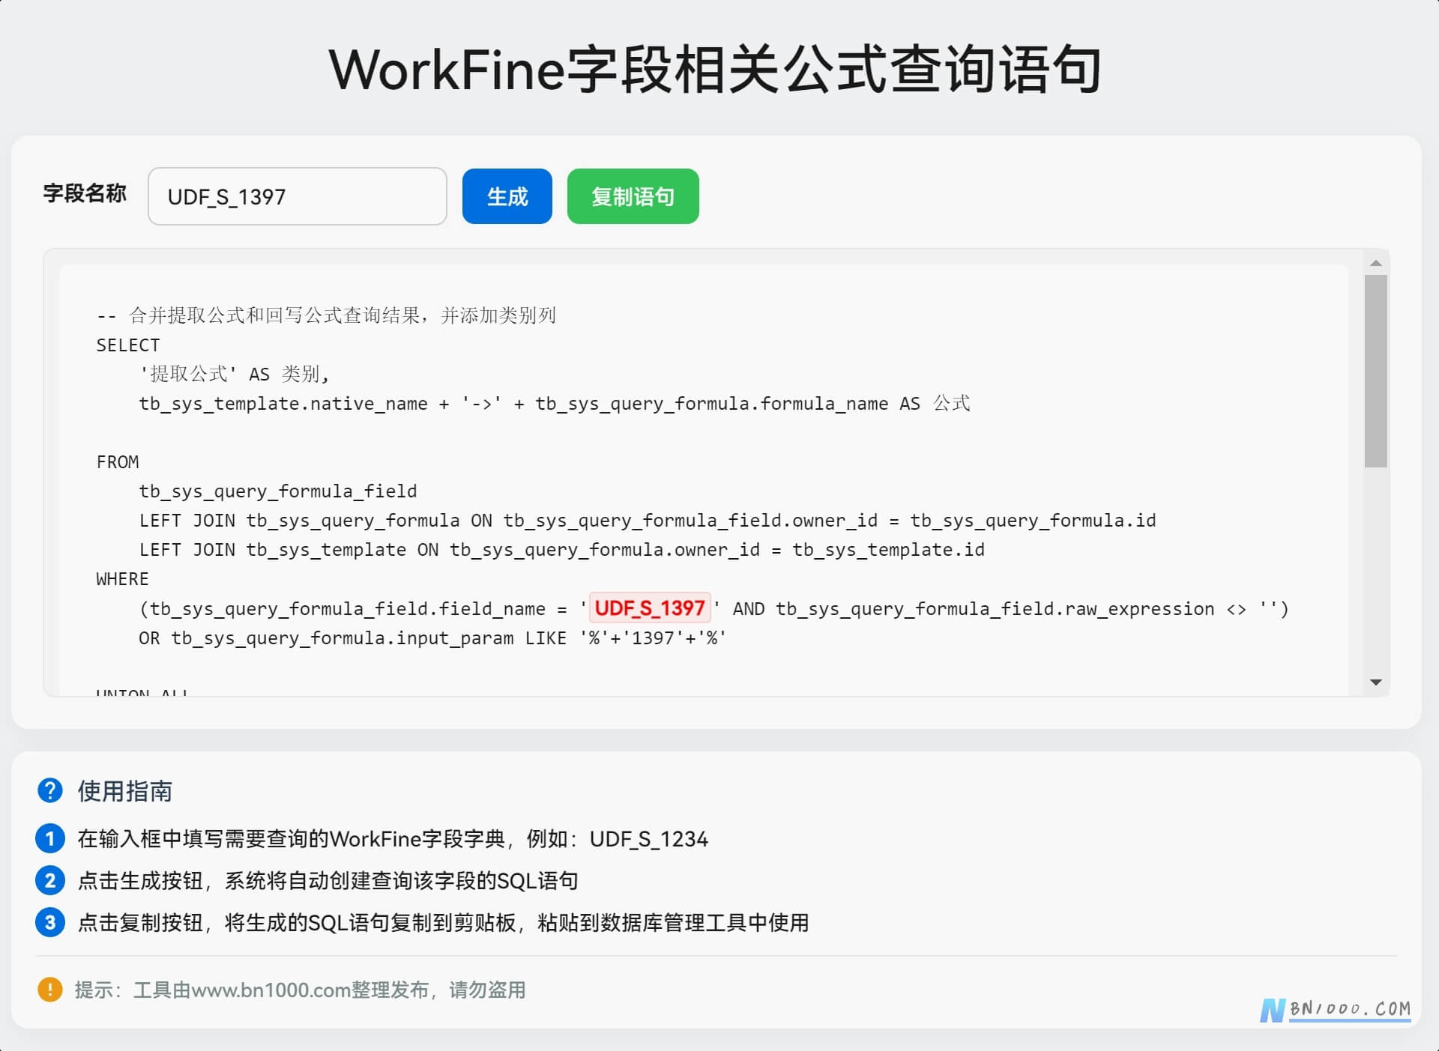
Task: Click the 字段名称 input field
Action: click(298, 196)
